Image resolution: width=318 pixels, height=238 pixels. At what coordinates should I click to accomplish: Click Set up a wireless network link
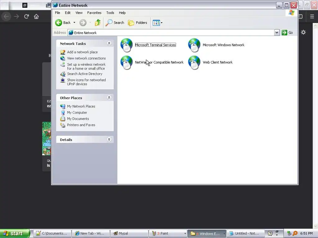pyautogui.click(x=86, y=66)
